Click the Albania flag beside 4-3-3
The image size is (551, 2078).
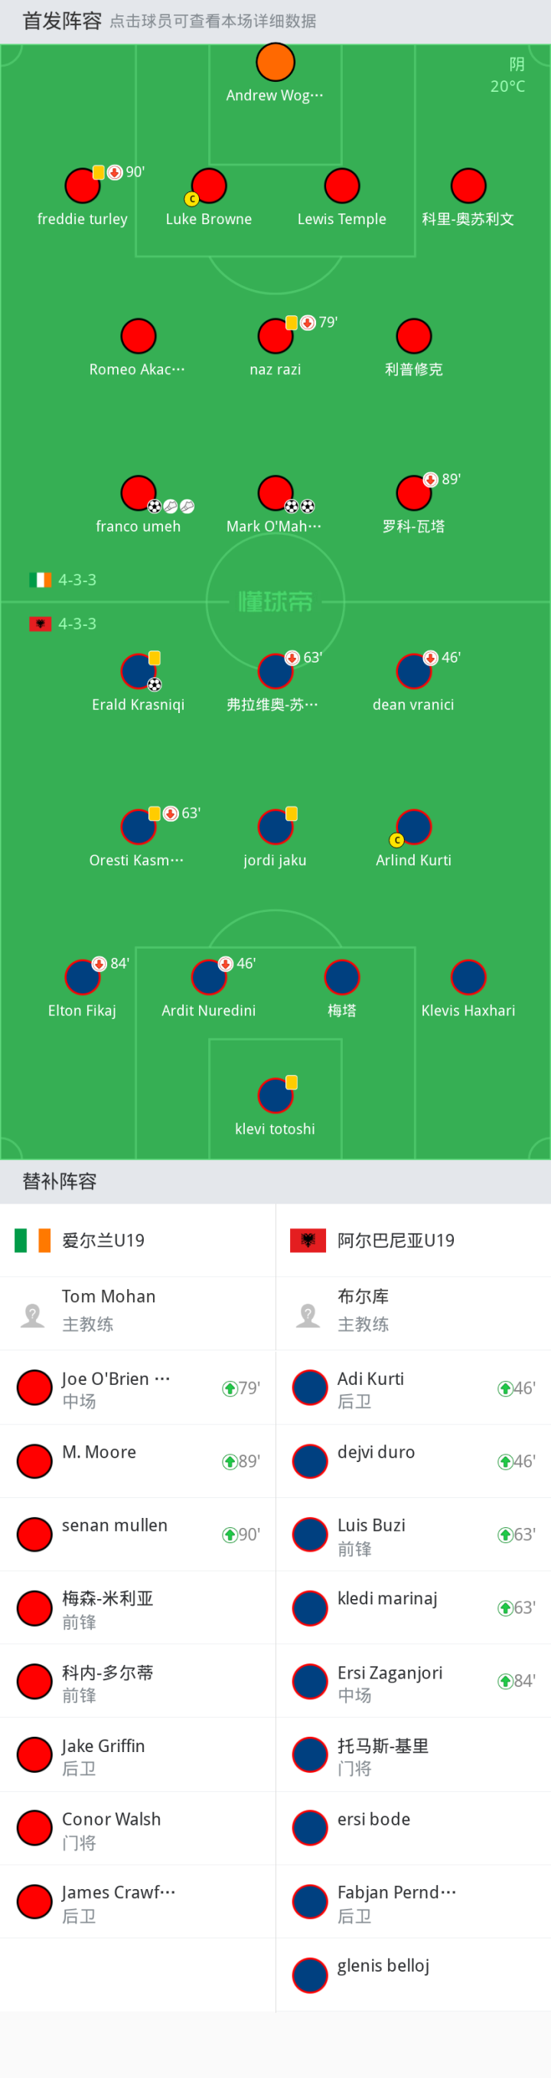click(41, 624)
